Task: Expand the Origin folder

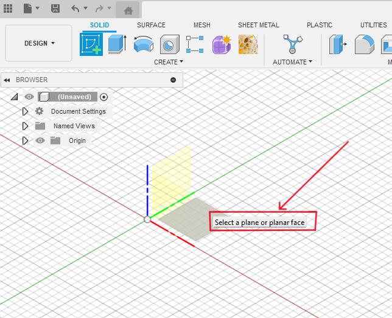Action: tap(25, 140)
